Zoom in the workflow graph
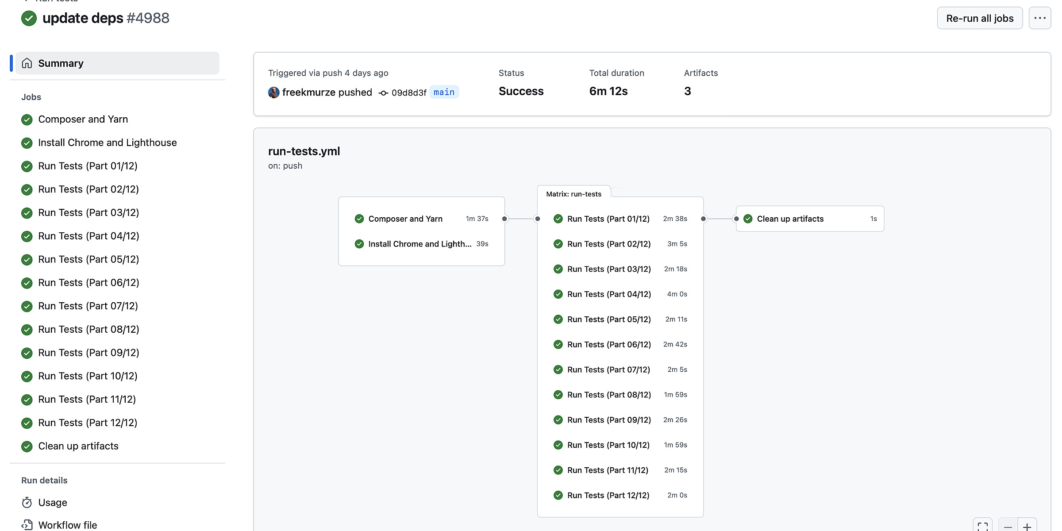 coord(1027,526)
